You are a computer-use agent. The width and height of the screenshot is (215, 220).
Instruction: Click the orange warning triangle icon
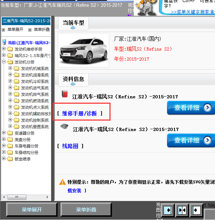click(62, 182)
